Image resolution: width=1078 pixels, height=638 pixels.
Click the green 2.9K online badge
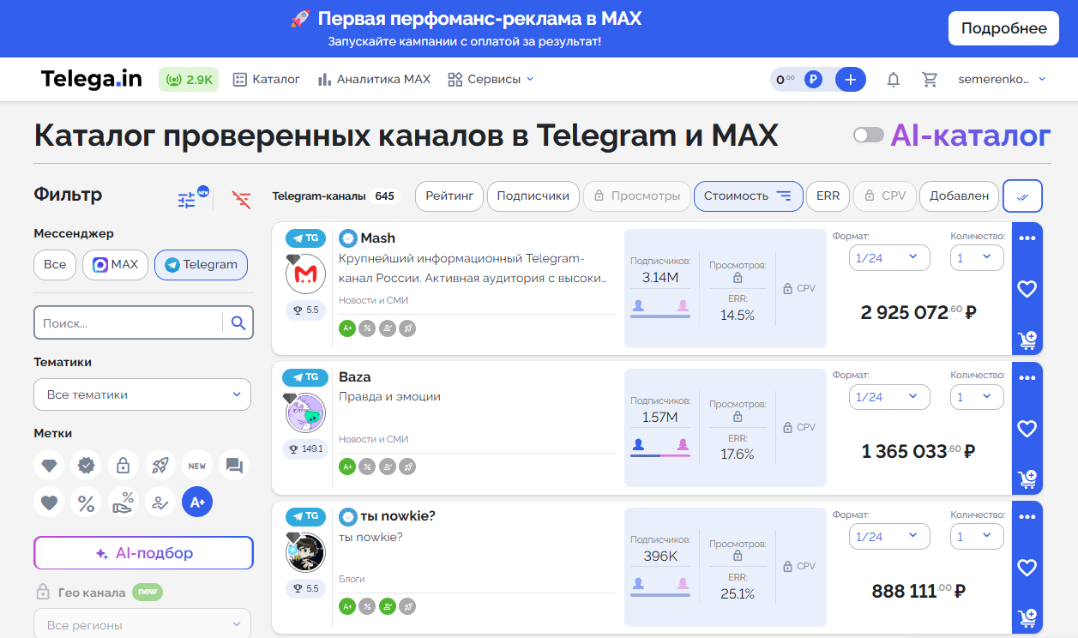pyautogui.click(x=189, y=80)
